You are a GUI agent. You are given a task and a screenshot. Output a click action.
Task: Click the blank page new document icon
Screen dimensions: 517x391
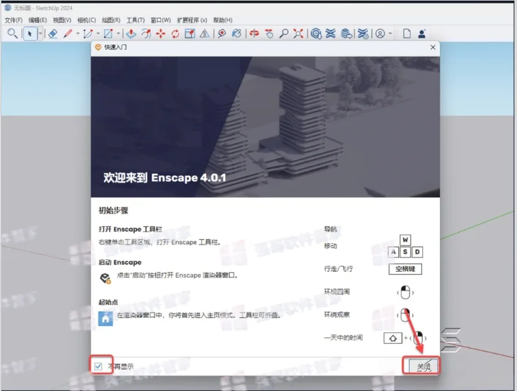coord(407,34)
